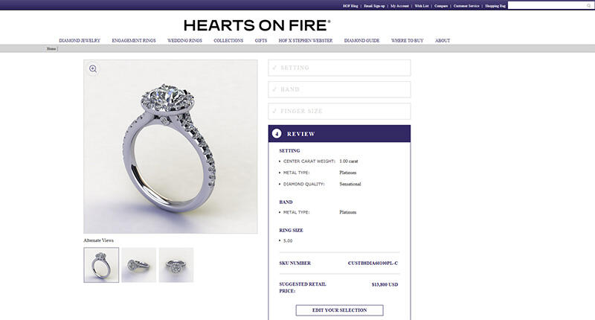Screen dimensions: 595x320
Task: Expand the completed Setting step
Action: [339, 68]
